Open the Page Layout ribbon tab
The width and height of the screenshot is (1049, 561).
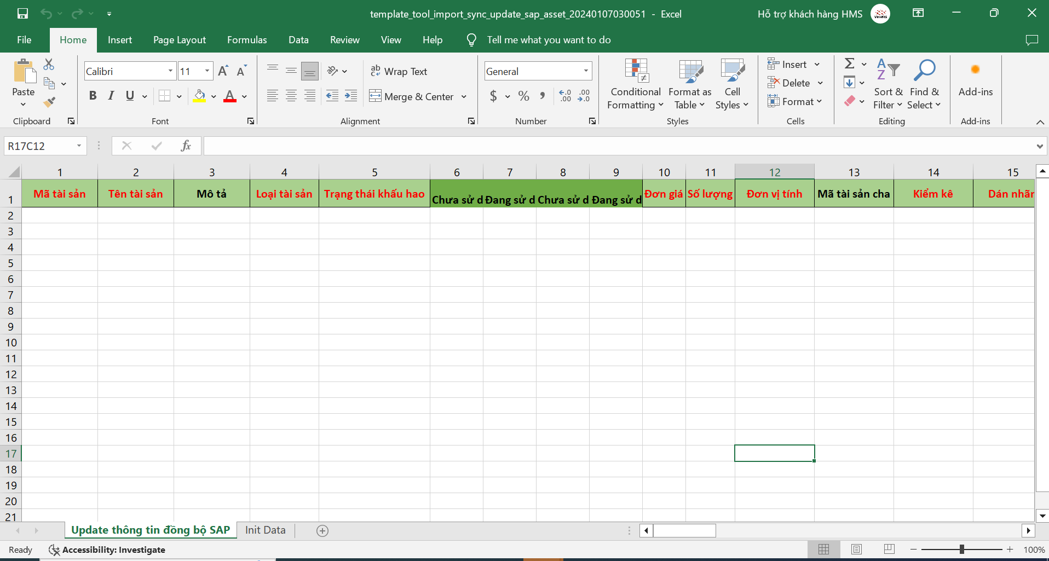(179, 40)
